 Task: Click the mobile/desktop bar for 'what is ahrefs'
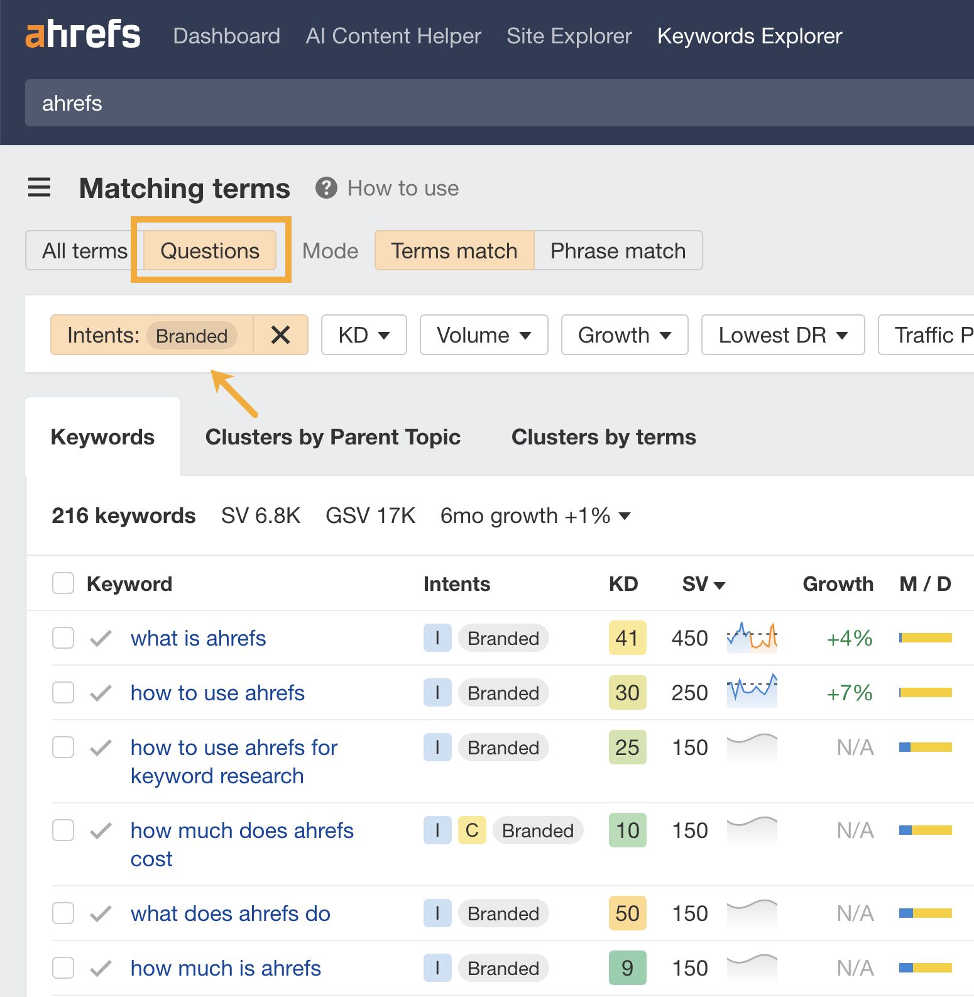(x=925, y=638)
